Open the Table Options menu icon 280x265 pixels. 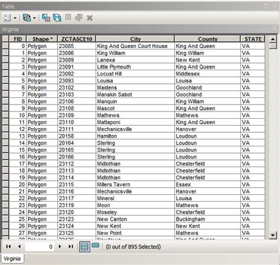pos(7,18)
